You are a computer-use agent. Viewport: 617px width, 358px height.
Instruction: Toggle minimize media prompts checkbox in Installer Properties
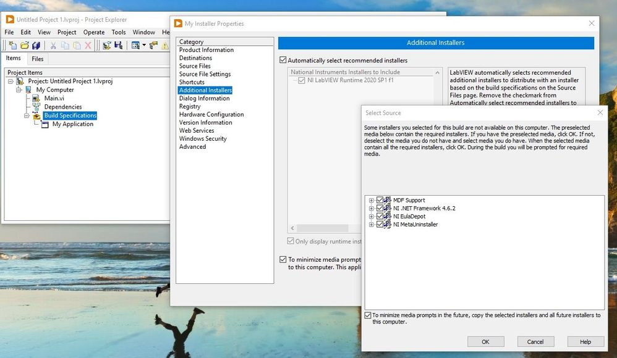[283, 259]
